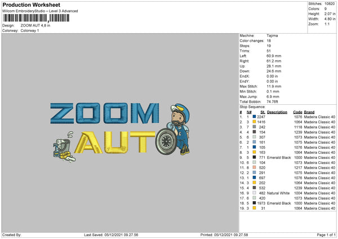Click the Machine value Tajima

click(x=272, y=36)
